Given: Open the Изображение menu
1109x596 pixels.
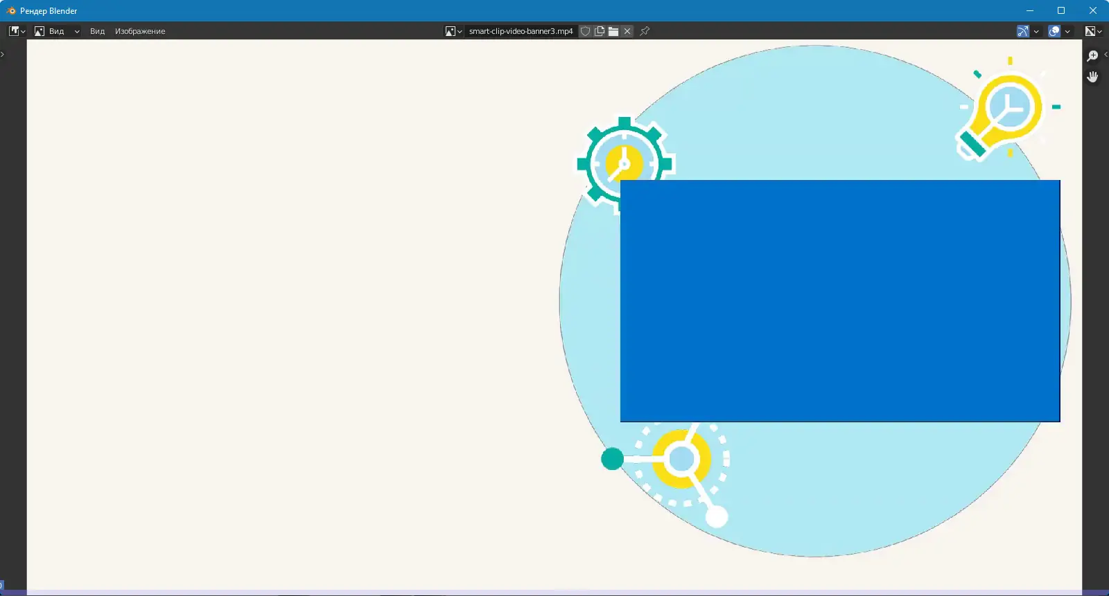Looking at the screenshot, I should [x=140, y=31].
